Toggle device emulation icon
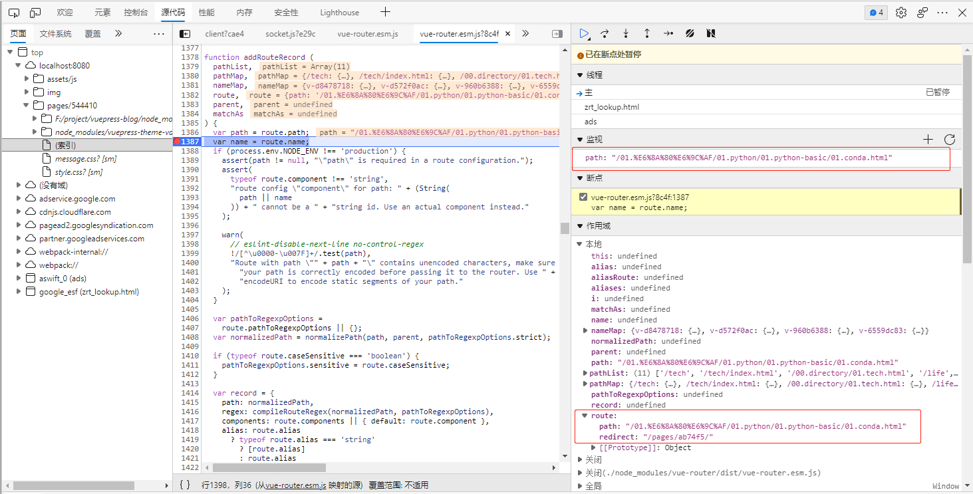The width and height of the screenshot is (973, 494). pyautogui.click(x=35, y=13)
